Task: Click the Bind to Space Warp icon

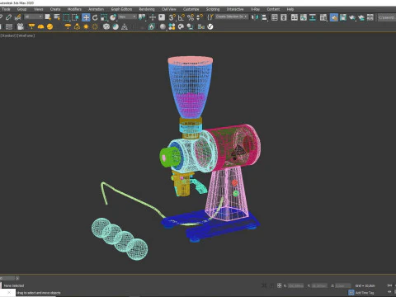Action: pos(18,17)
